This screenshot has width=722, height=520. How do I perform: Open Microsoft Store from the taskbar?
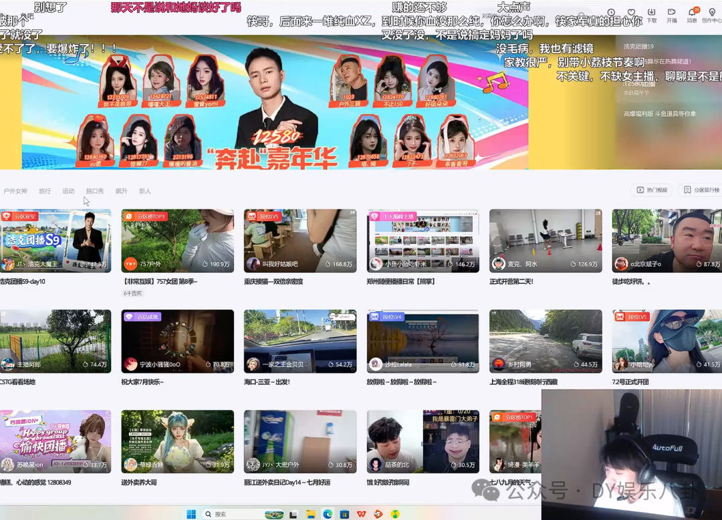pos(344,514)
